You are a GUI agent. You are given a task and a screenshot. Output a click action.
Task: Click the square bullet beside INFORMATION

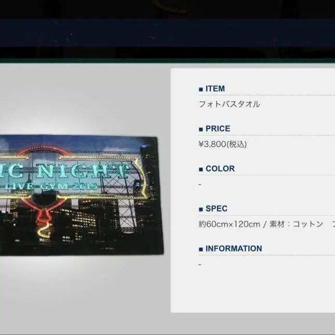[x=200, y=249]
